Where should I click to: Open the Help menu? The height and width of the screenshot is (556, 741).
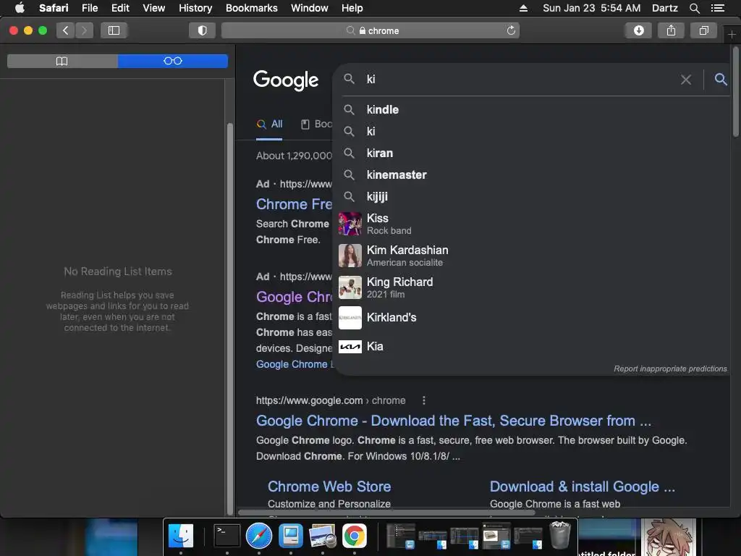[x=352, y=8]
